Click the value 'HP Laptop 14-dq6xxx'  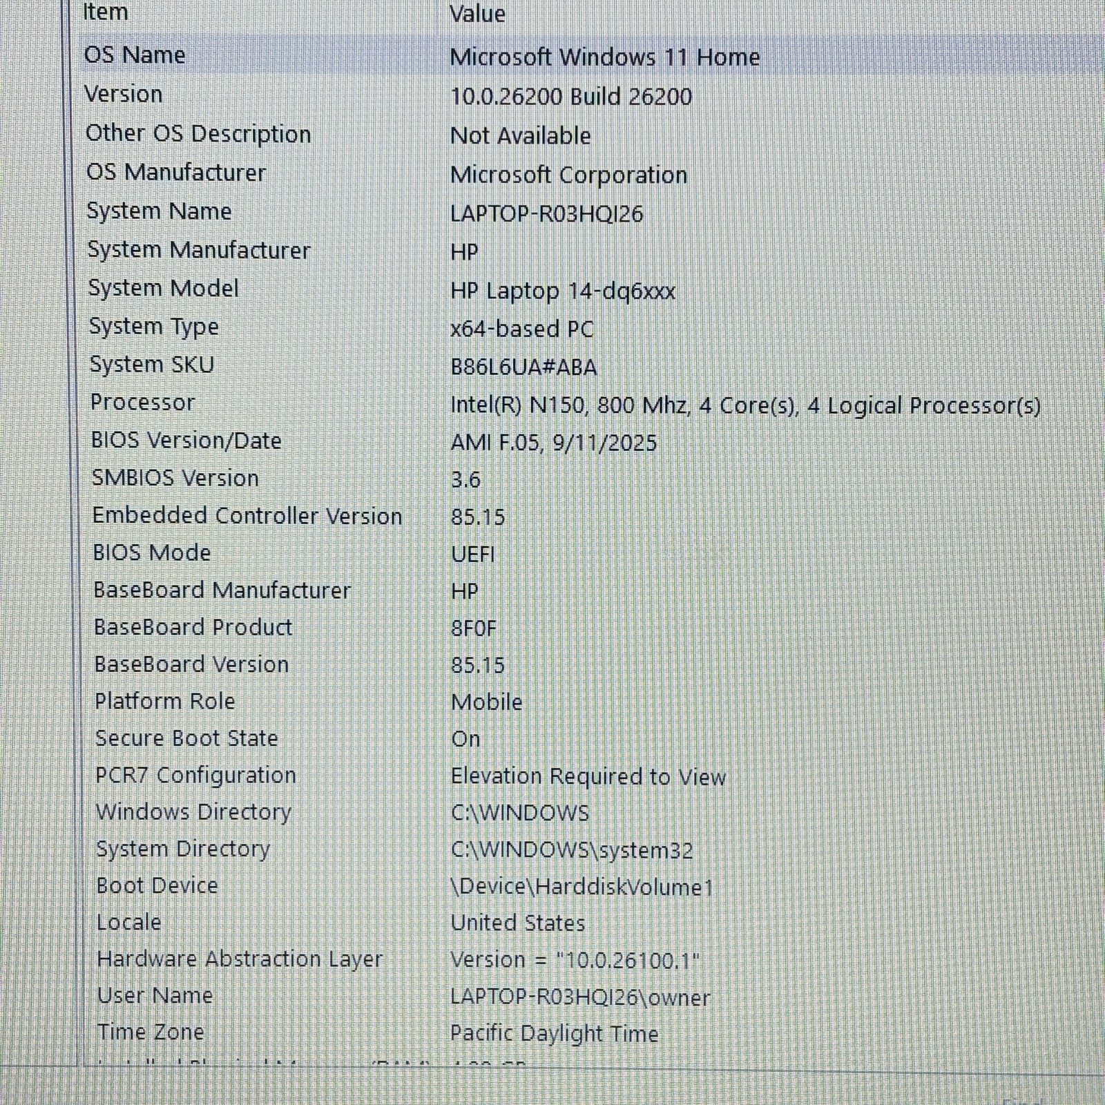point(563,291)
